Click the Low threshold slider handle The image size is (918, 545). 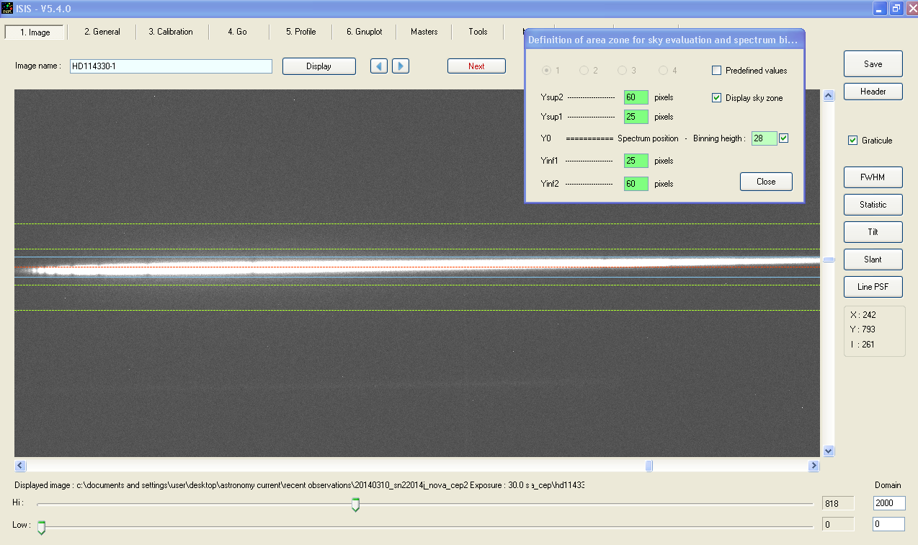(41, 528)
